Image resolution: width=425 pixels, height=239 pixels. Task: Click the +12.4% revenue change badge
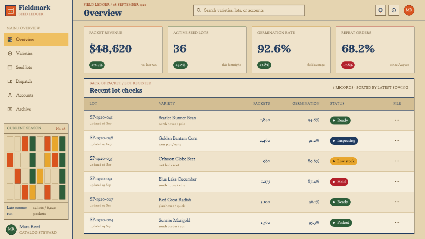[97, 65]
